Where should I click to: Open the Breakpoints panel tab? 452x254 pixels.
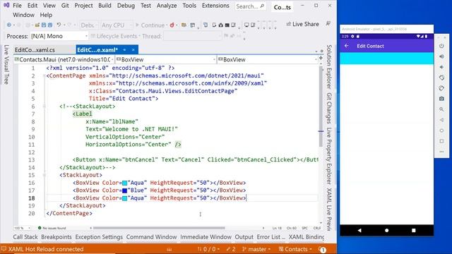point(56,237)
